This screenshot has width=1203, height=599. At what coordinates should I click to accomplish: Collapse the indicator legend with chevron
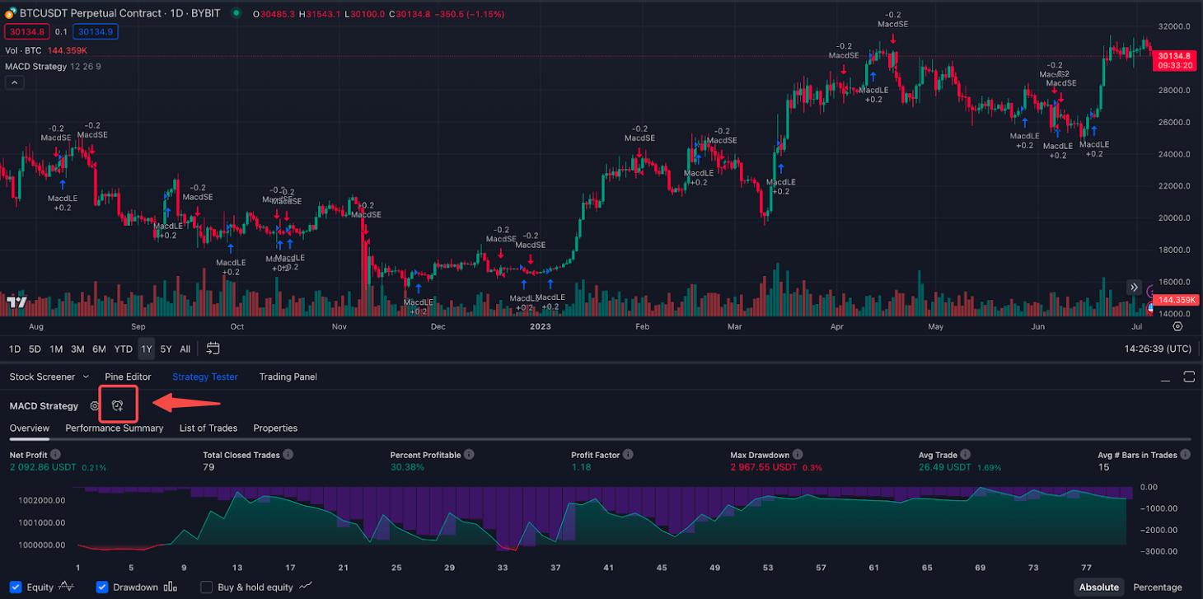[x=15, y=82]
